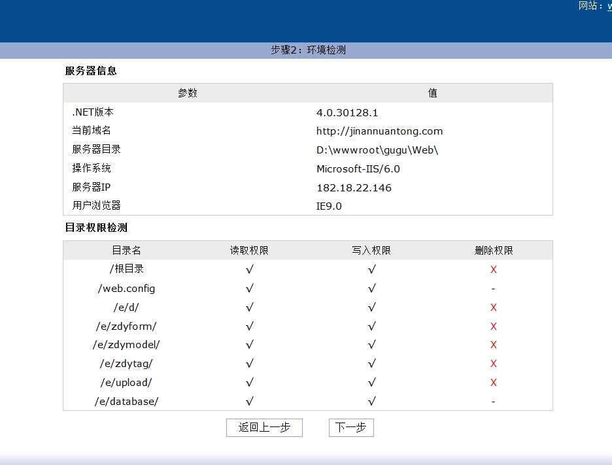Click the red X delete mark for /e/zdymodel/
The height and width of the screenshot is (465, 612).
coord(493,345)
